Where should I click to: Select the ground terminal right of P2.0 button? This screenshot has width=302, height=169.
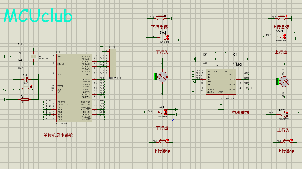click(172, 18)
